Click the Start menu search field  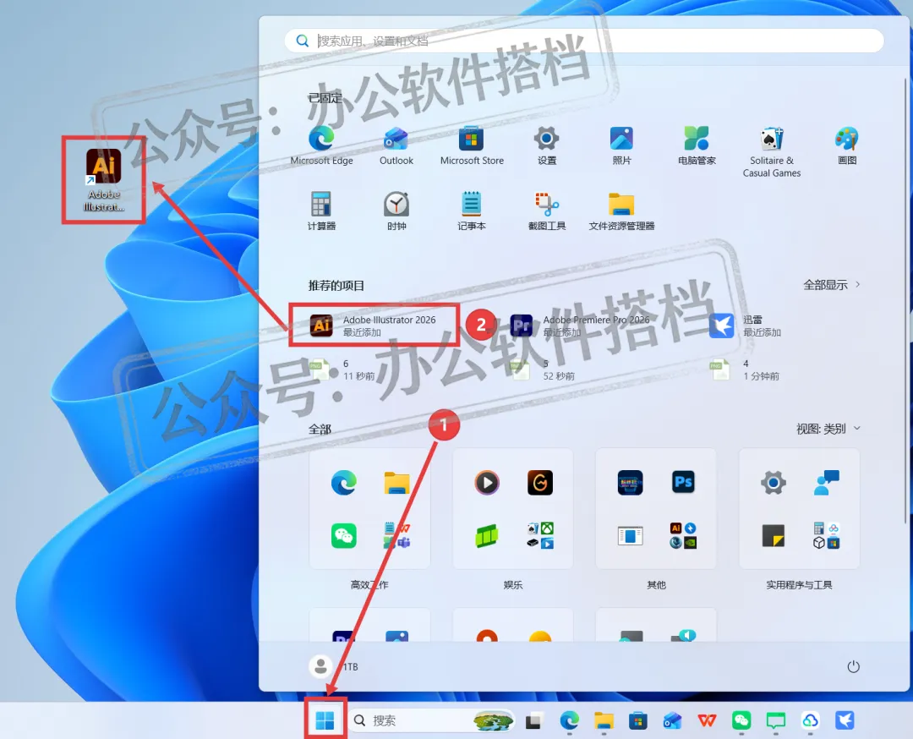[x=584, y=41]
